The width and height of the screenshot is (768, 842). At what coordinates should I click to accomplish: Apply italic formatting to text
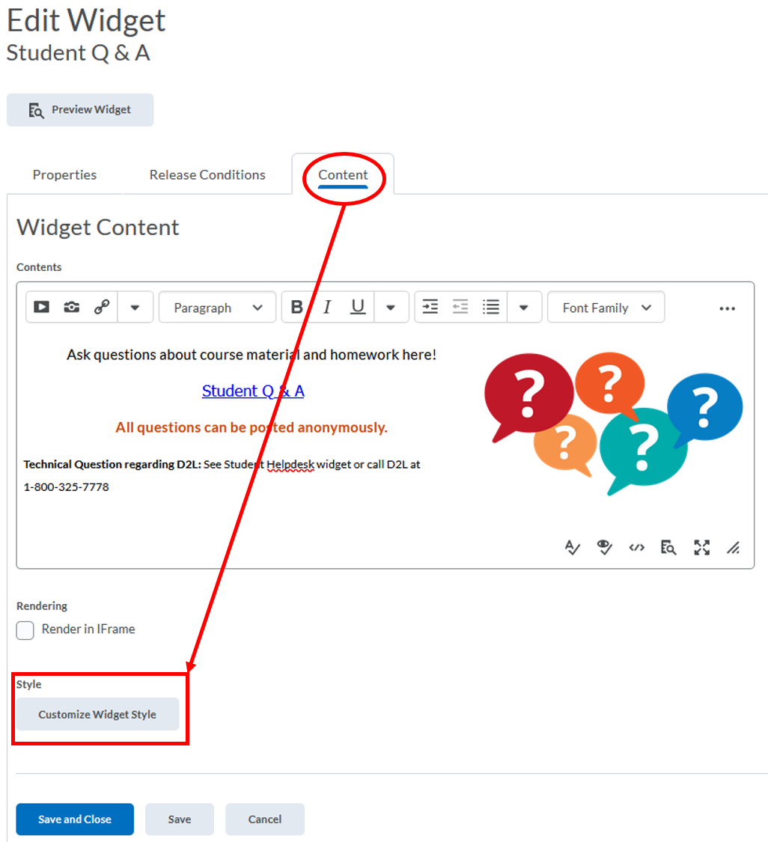point(327,307)
